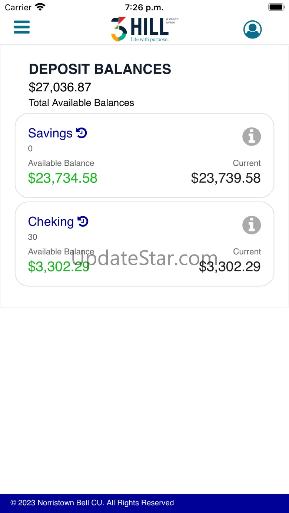Viewport: 289px width, 513px height.
Task: Show Cheking account info icon
Action: click(x=252, y=225)
